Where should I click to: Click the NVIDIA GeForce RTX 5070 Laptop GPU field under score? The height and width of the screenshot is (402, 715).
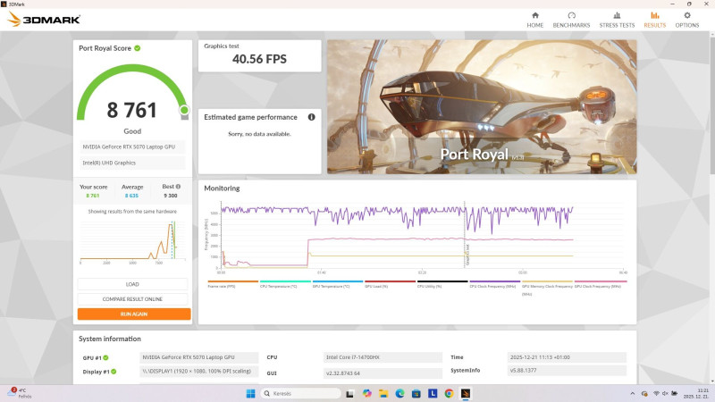click(x=132, y=147)
